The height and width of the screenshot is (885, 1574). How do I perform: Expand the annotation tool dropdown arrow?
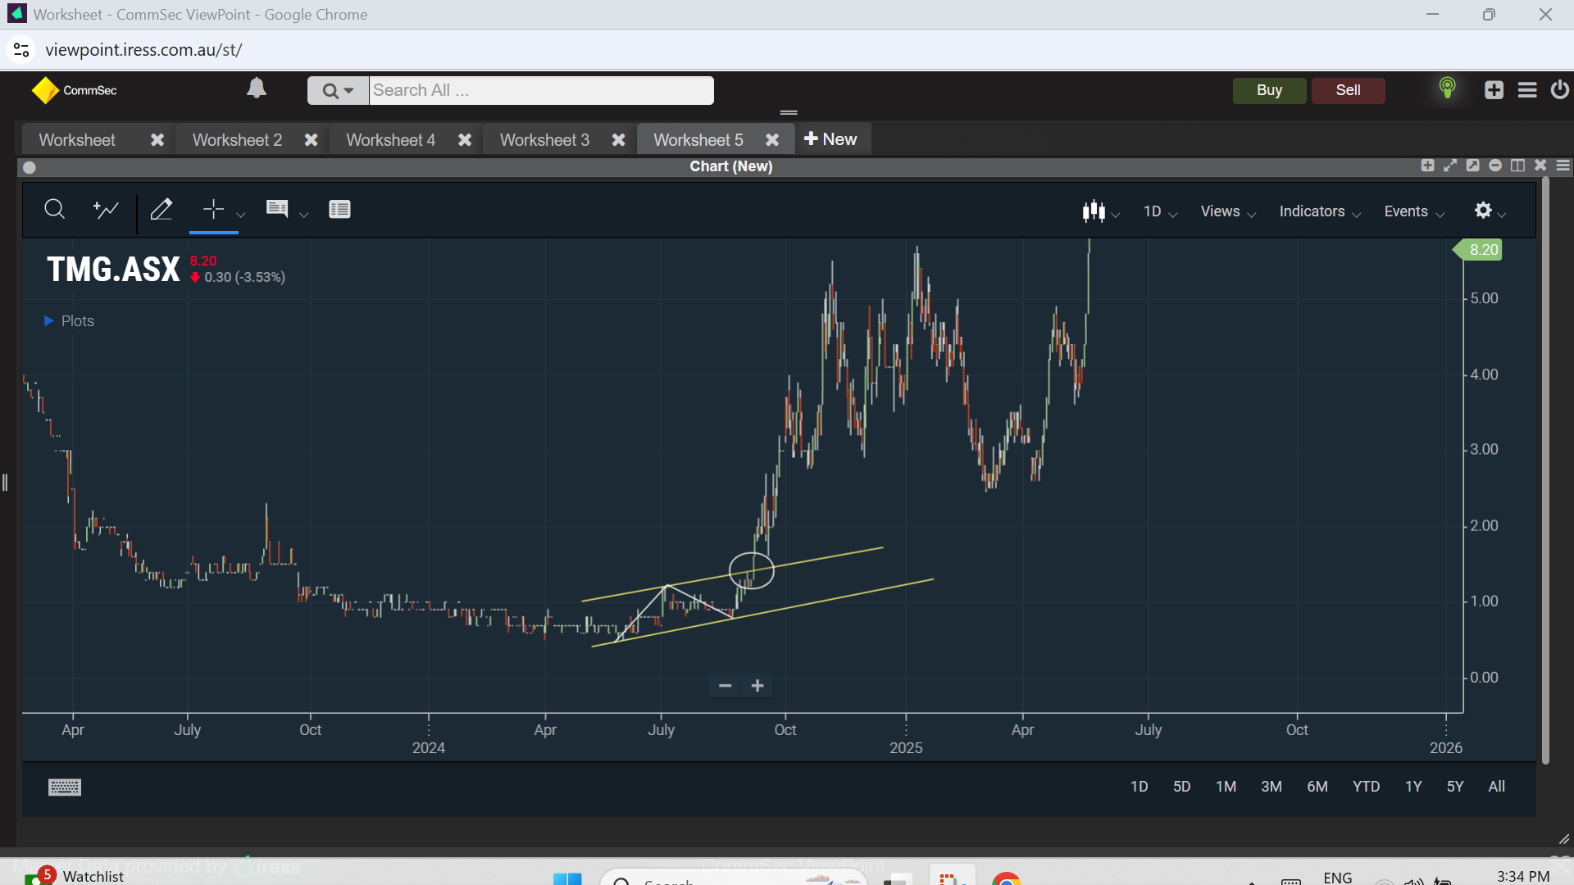pos(303,215)
